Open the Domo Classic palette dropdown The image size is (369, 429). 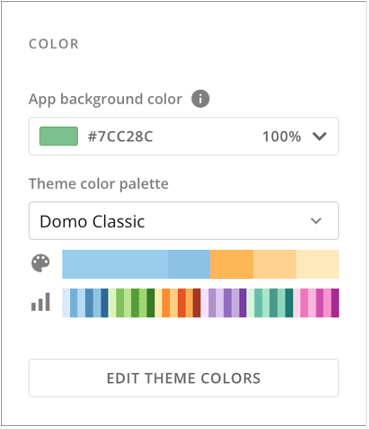pos(184,221)
